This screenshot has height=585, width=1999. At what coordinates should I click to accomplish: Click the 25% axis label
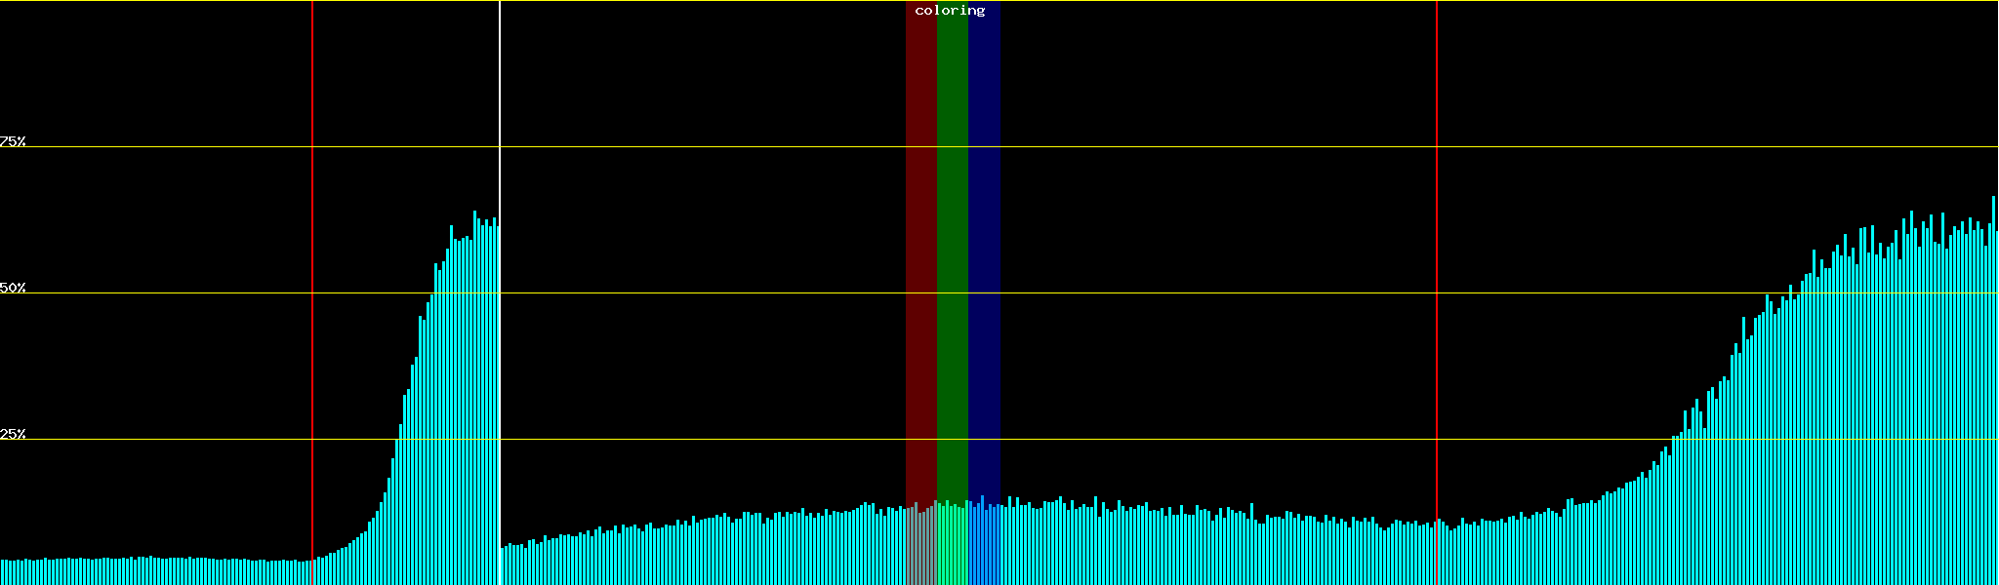(x=13, y=434)
